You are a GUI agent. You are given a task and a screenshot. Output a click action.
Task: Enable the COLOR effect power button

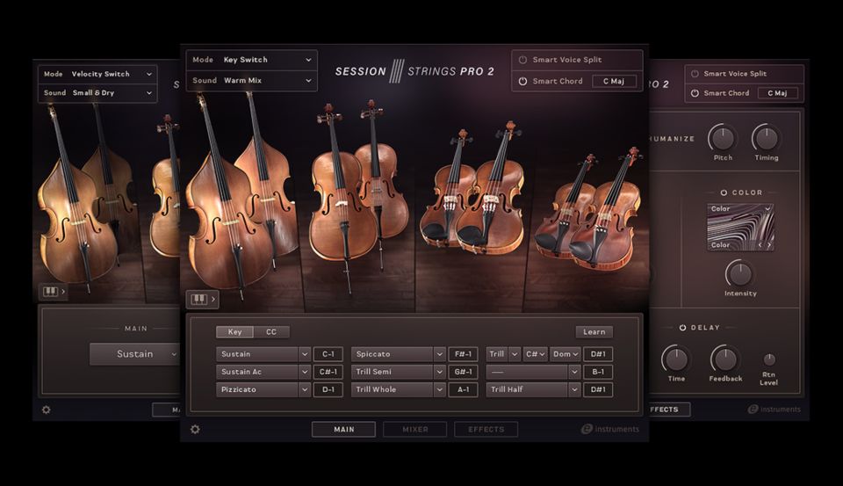(x=724, y=192)
